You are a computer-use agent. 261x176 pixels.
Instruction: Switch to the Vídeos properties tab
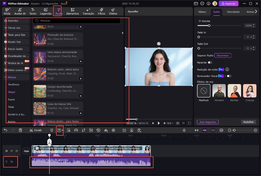click(x=202, y=12)
